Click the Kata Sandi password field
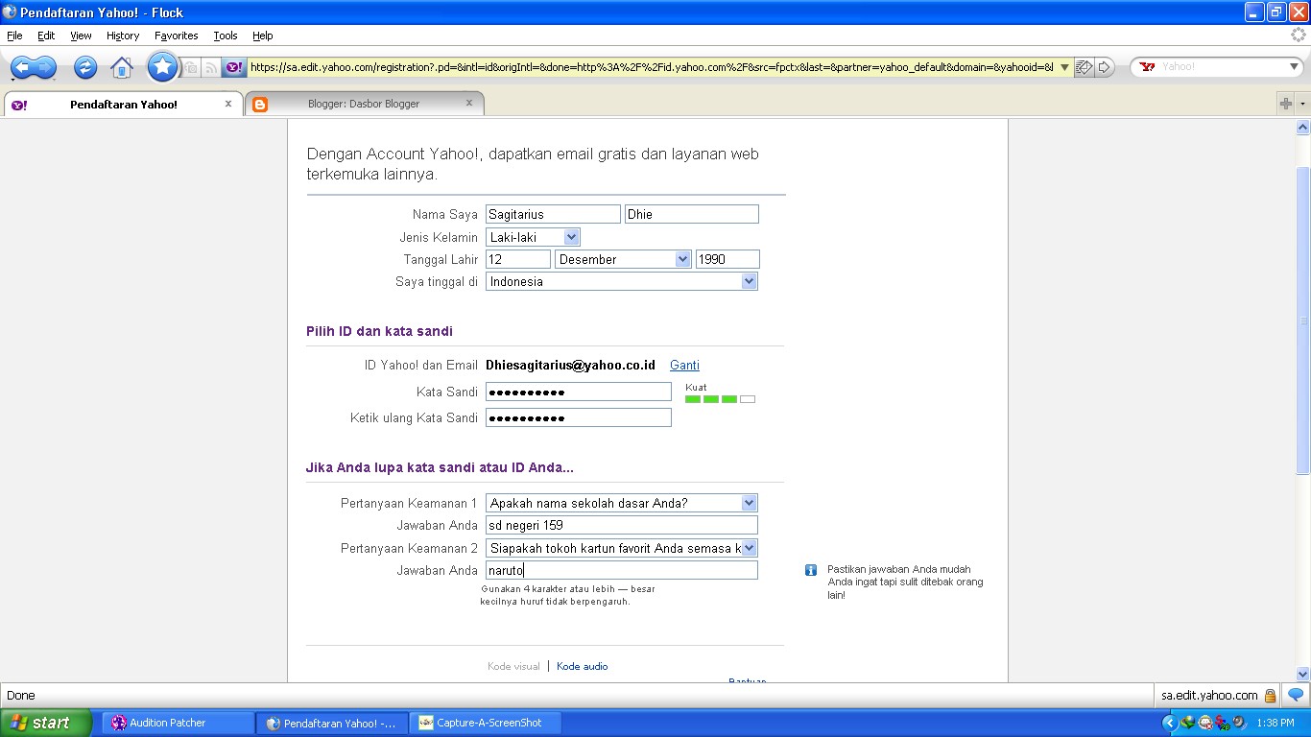The height and width of the screenshot is (737, 1311). pos(579,392)
